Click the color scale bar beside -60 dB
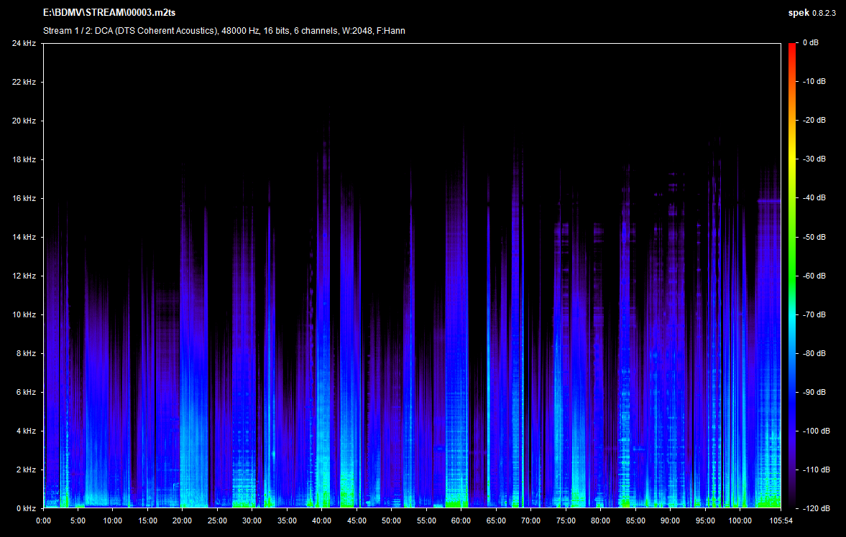 [x=792, y=276]
